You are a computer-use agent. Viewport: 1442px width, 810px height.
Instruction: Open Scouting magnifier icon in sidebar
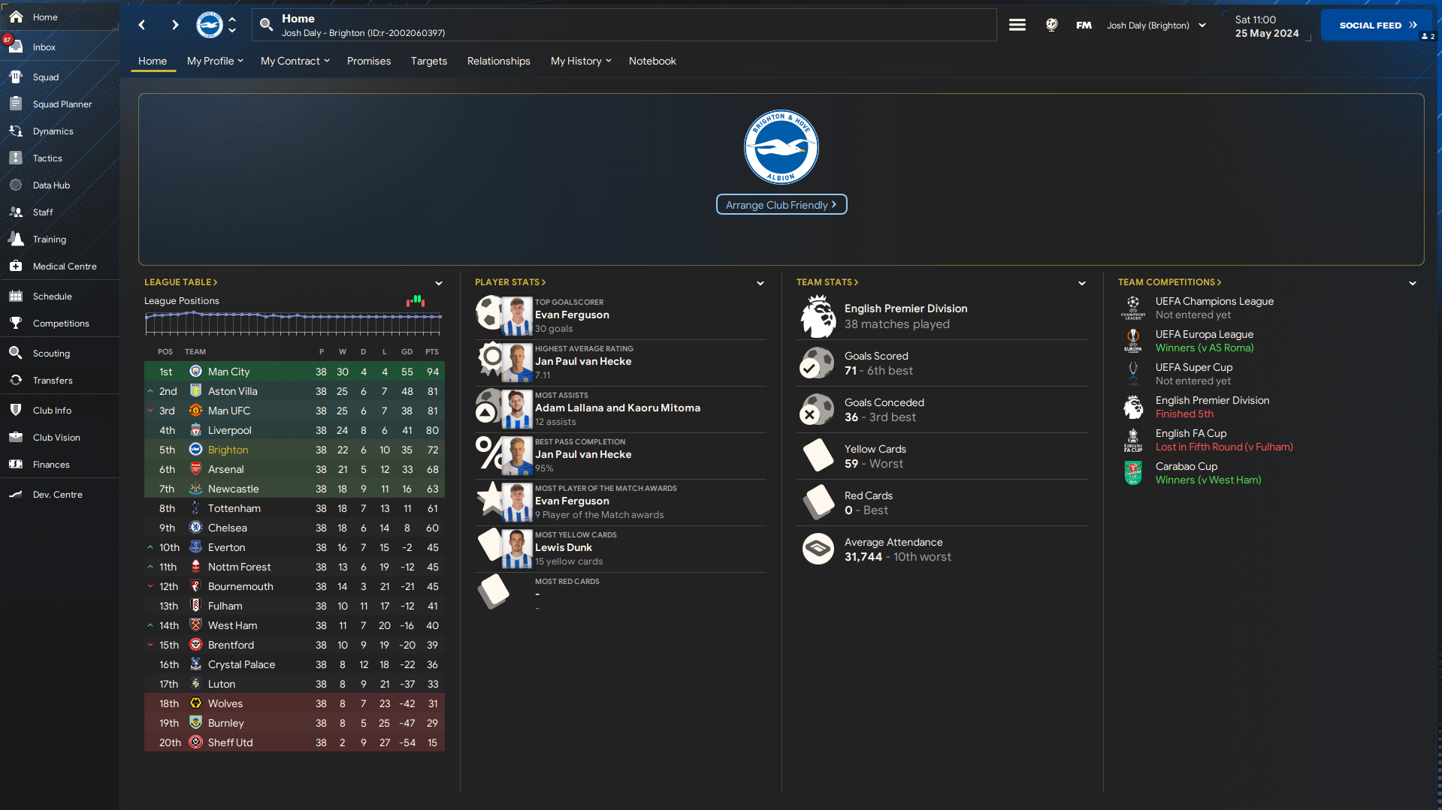pos(16,353)
